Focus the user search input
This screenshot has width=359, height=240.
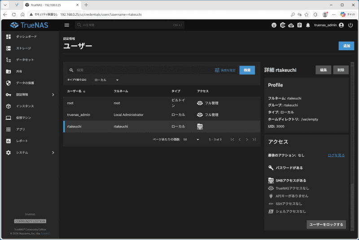(x=144, y=70)
